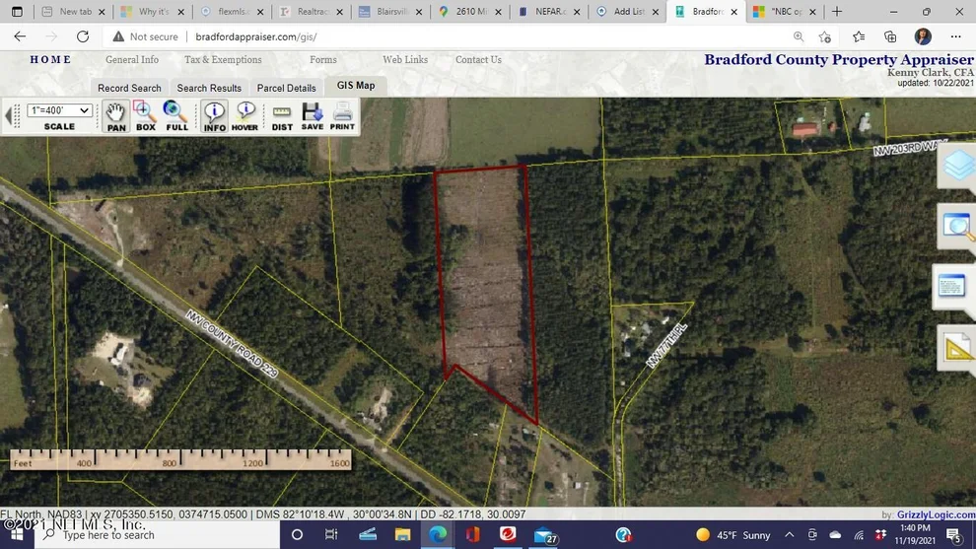This screenshot has width=976, height=549.
Task: Open the map layers side panel
Action: 957,165
